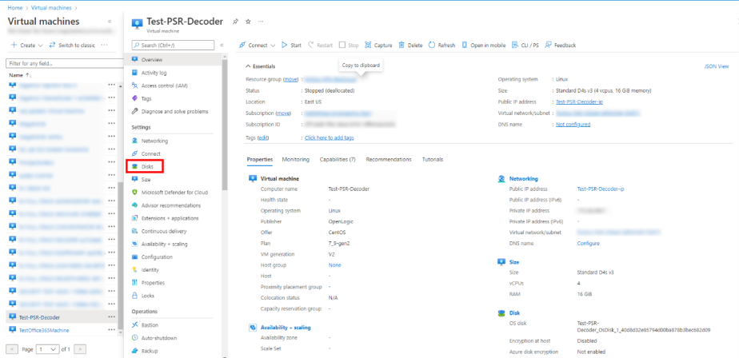
Task: Open TestOffice365Machine from list
Action: pos(44,330)
